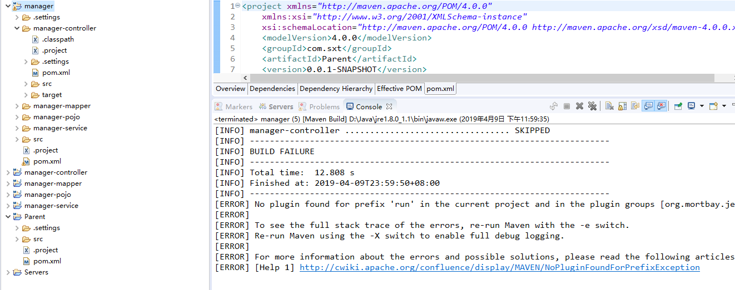Image resolution: width=735 pixels, height=290 pixels.
Task: Switch to the Servers view tab
Action: point(276,106)
